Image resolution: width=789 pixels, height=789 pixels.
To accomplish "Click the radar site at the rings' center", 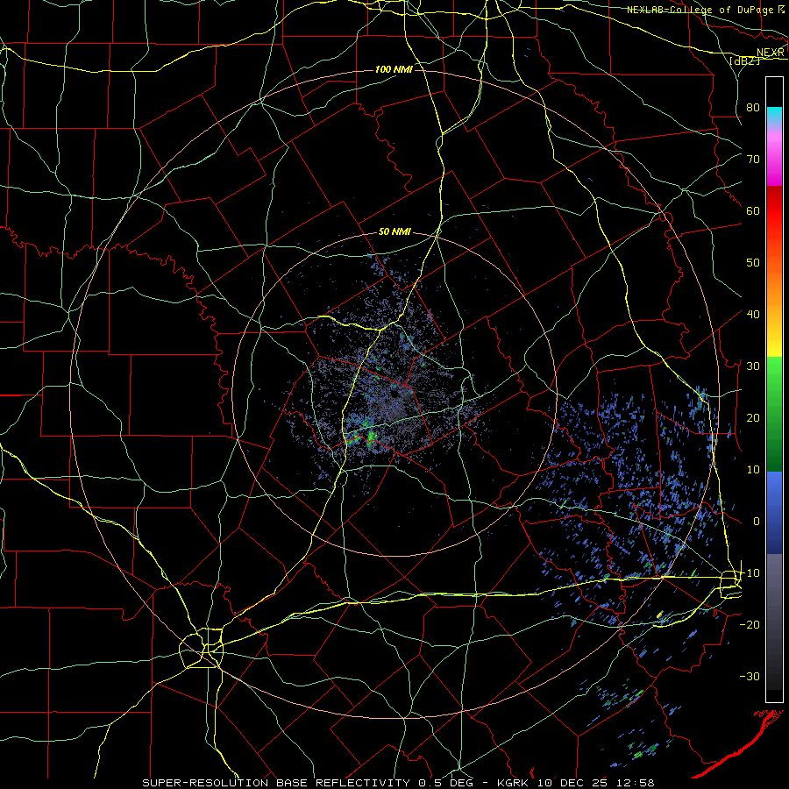I will 395,394.
